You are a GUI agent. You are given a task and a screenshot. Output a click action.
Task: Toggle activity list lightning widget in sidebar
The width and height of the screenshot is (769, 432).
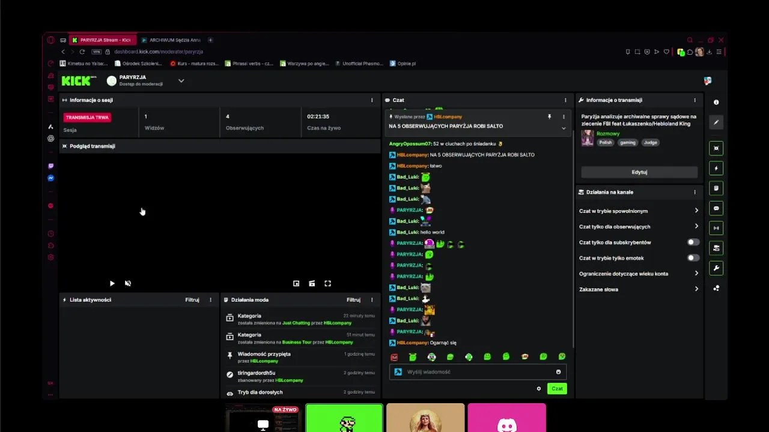tap(716, 168)
